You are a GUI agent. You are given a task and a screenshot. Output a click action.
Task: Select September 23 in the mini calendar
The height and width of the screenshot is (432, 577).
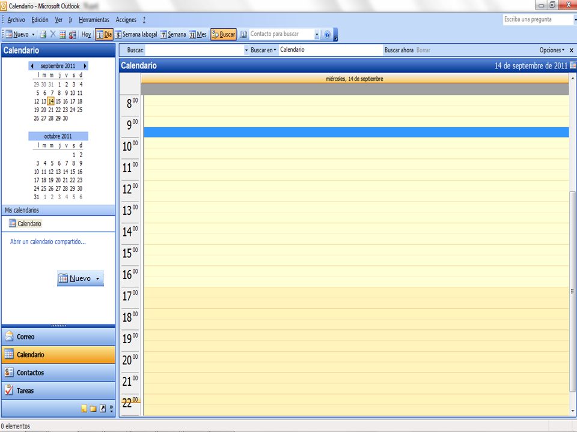point(65,110)
